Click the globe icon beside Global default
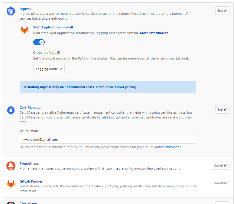Screen dimensions: 234x204 tap(59, 53)
